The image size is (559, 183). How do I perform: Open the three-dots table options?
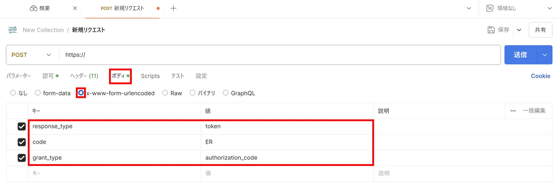513,111
